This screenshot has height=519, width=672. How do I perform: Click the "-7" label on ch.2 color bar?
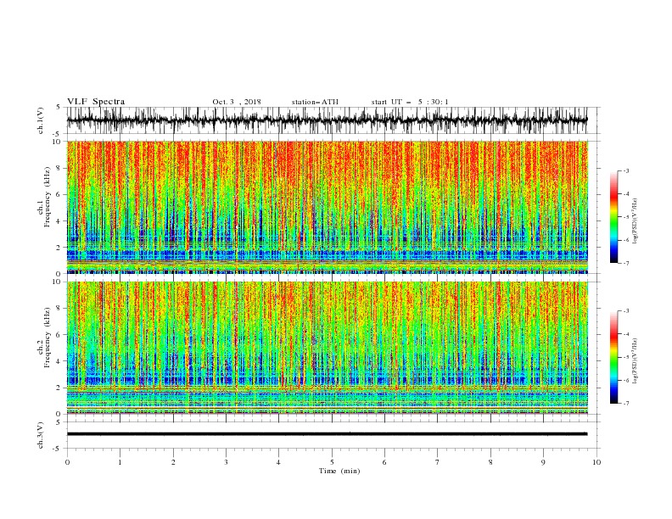[x=626, y=403]
